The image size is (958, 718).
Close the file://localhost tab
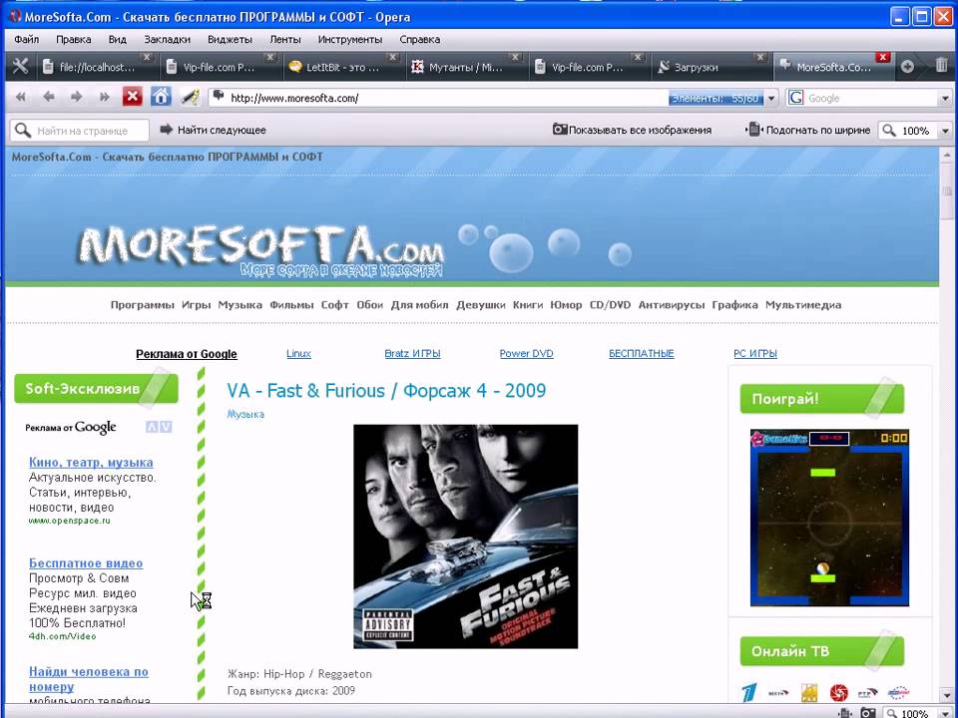(x=146, y=58)
